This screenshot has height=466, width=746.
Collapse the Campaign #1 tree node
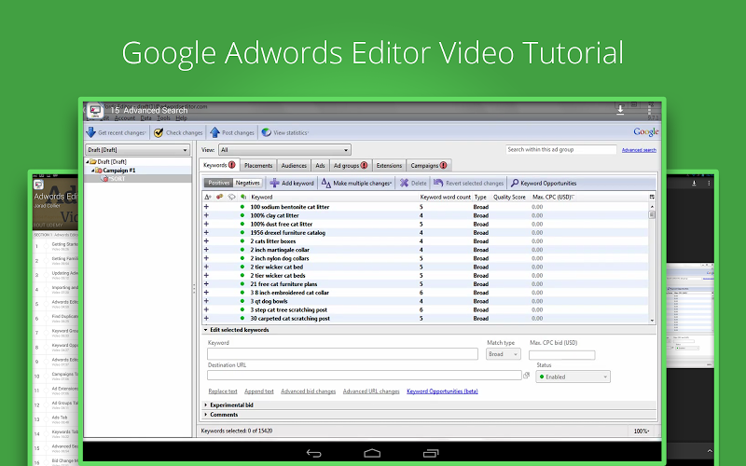[x=92, y=171]
